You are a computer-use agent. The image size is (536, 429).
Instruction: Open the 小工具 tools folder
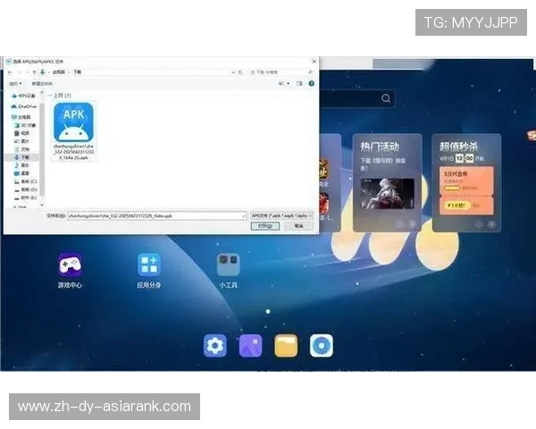tap(229, 270)
